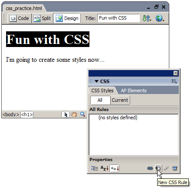Screen dimensions: 191x188
Task: Collapse the CSS panel group triangle
Action: point(96,81)
